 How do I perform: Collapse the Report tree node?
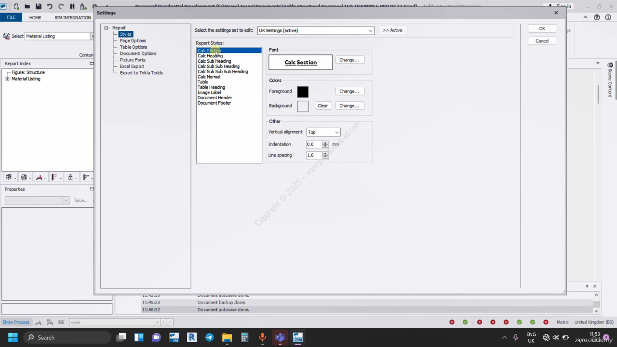pos(107,28)
